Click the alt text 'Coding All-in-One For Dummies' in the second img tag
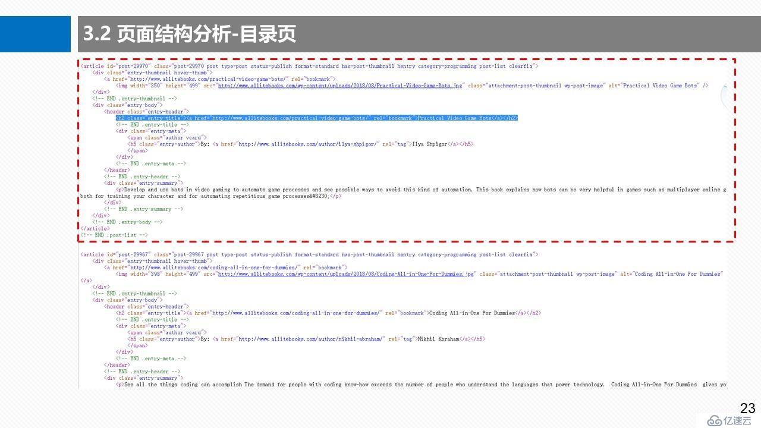The image size is (761, 428). 678,274
